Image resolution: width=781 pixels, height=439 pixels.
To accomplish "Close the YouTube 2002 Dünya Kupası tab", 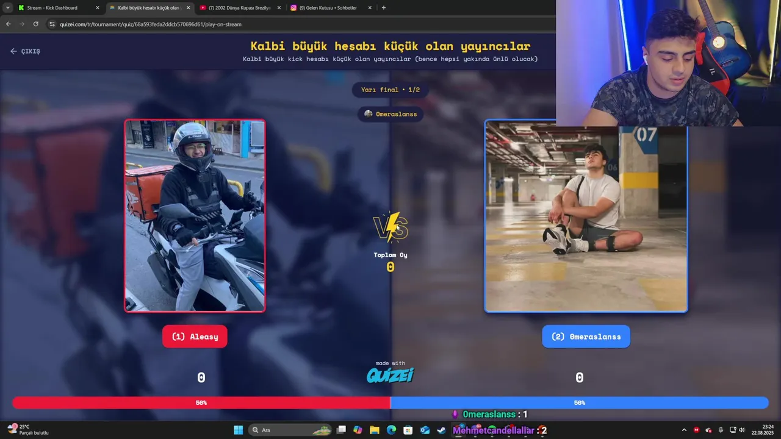I will coord(279,8).
